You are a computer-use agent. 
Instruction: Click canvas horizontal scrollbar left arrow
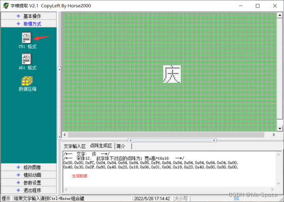pos(65,134)
